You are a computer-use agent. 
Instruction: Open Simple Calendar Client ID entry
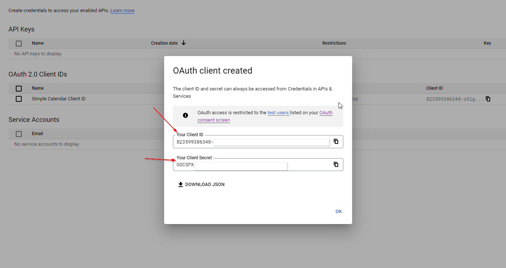[x=59, y=99]
